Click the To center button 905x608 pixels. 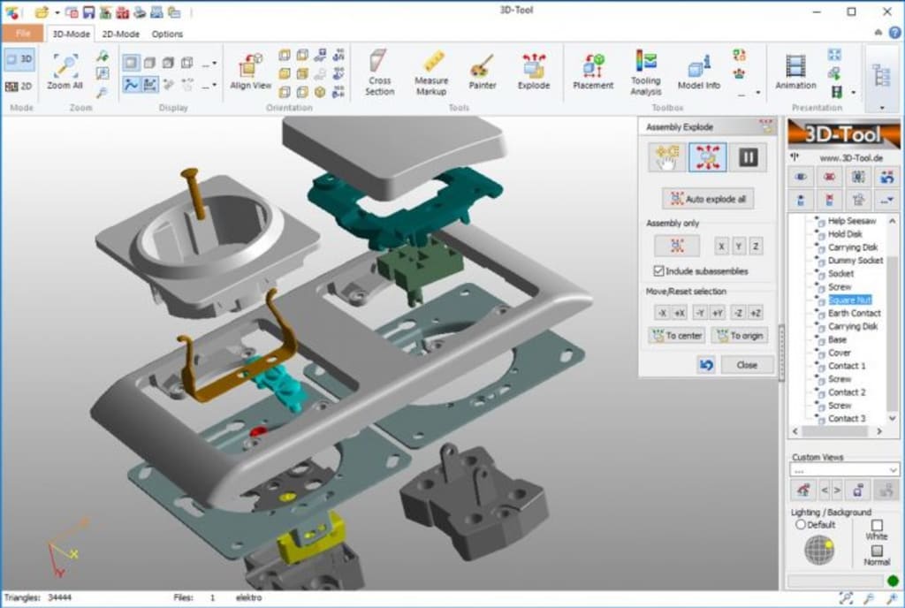[x=676, y=335]
